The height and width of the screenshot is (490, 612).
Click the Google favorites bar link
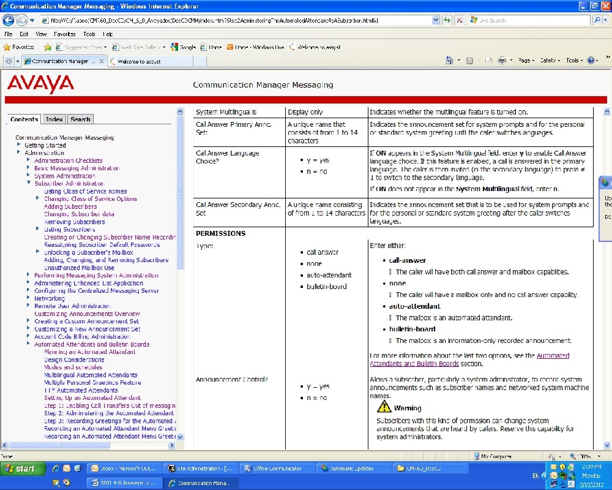[184, 47]
